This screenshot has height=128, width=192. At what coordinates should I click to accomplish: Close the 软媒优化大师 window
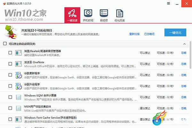(187, 4)
